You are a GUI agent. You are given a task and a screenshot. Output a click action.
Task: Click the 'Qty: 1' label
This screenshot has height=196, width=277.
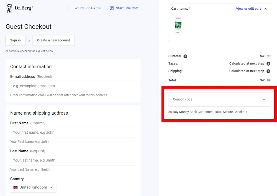pyautogui.click(x=178, y=33)
